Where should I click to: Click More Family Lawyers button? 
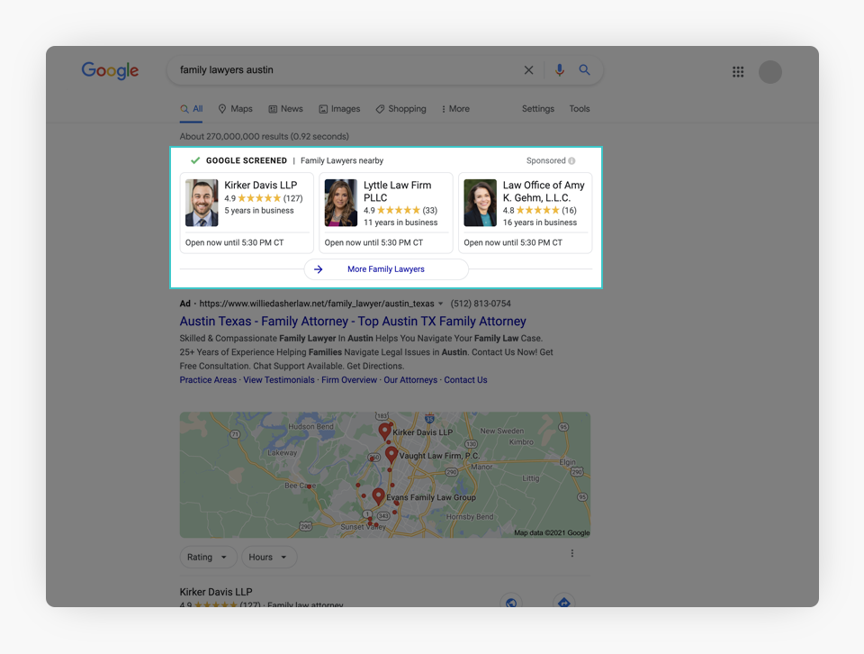[385, 269]
